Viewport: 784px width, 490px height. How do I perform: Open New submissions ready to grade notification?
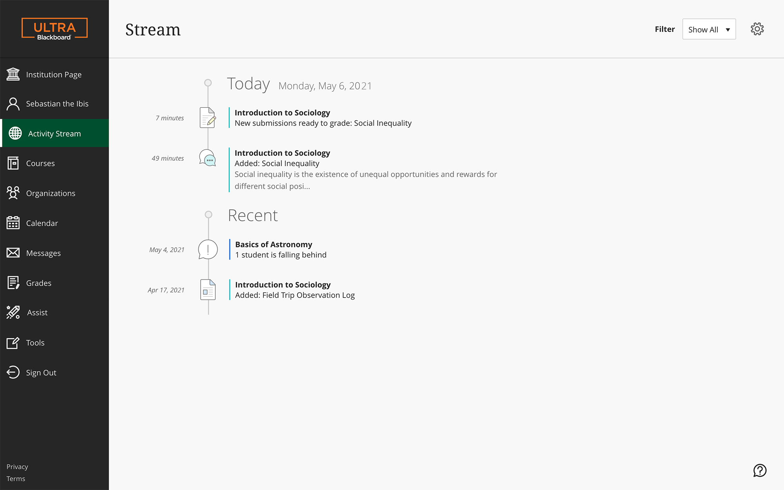click(323, 123)
